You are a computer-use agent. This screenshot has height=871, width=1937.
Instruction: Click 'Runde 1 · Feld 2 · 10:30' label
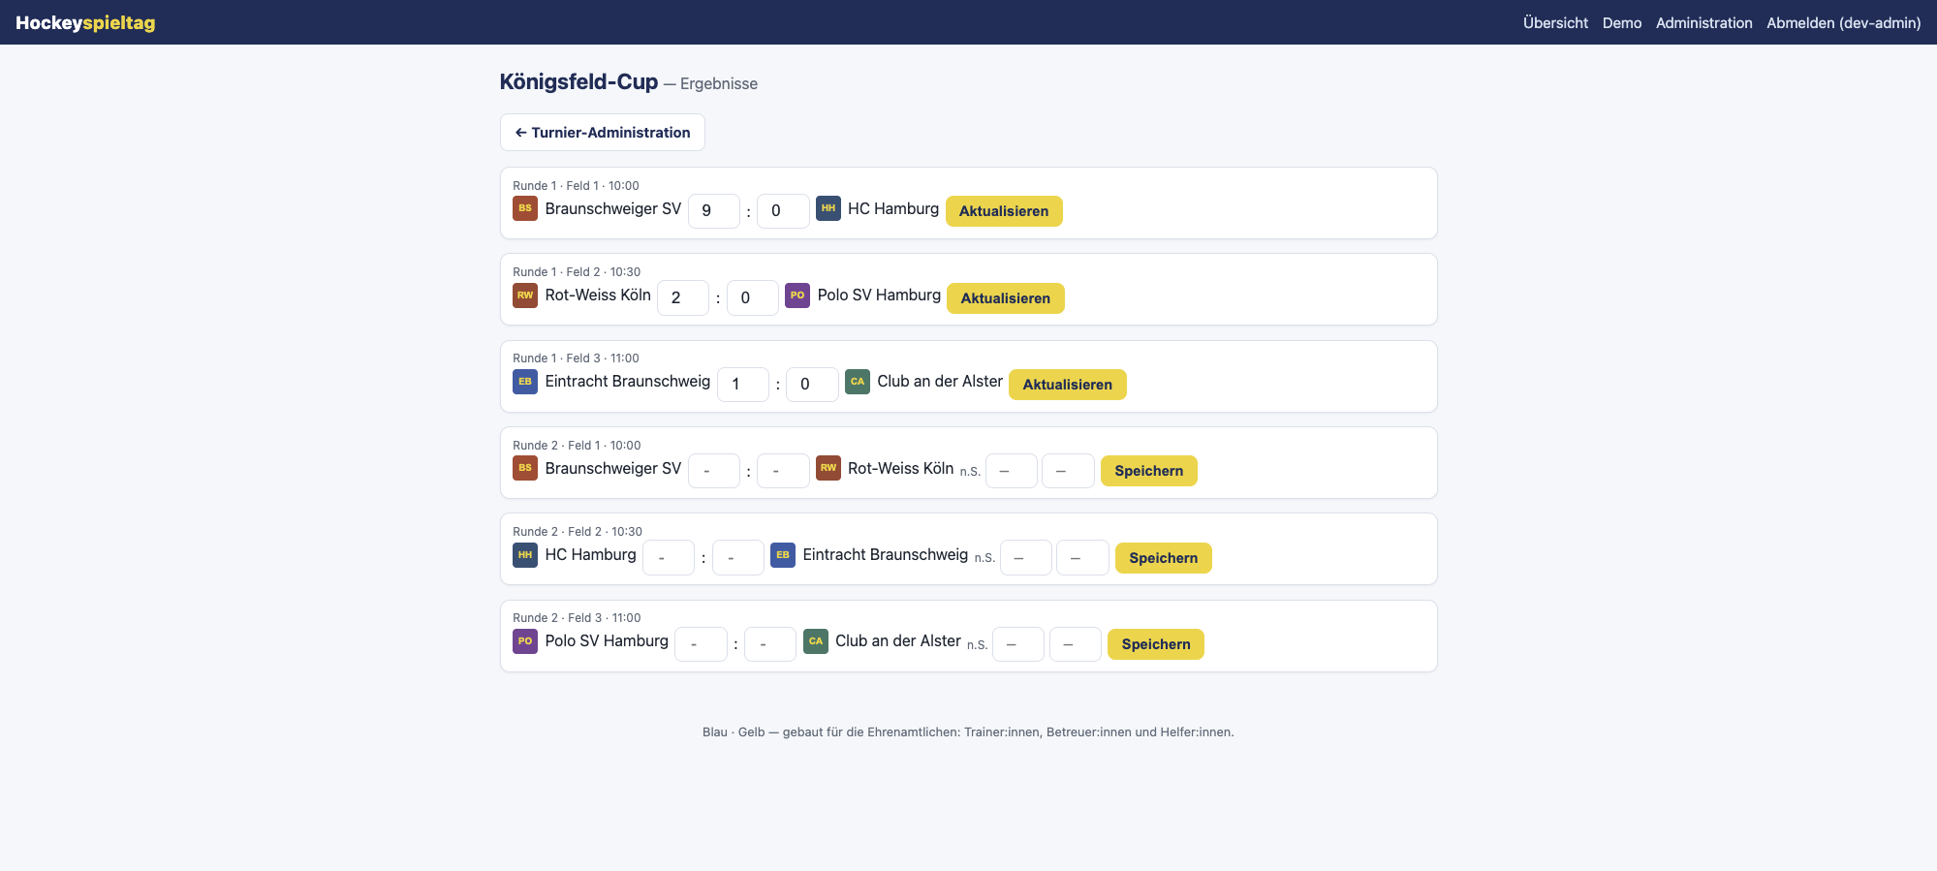pyautogui.click(x=577, y=272)
